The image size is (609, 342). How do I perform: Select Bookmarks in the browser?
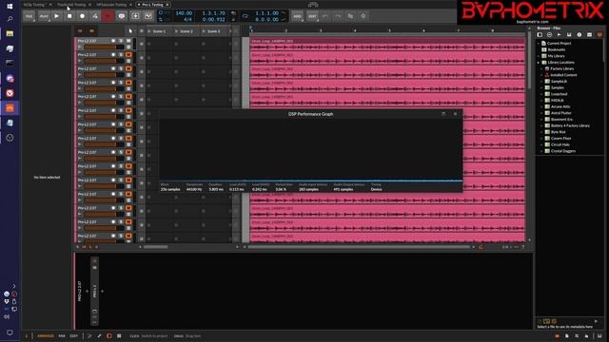pyautogui.click(x=556, y=49)
